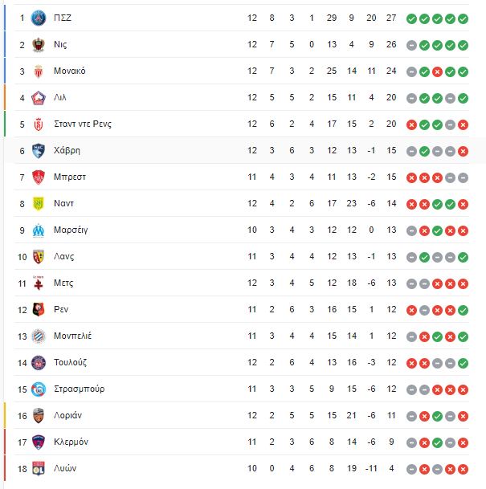Open the Μπρεστ team page link

pos(70,177)
